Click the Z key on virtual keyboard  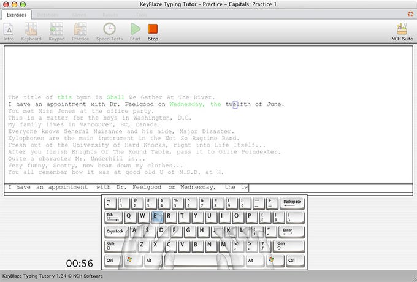point(143,246)
